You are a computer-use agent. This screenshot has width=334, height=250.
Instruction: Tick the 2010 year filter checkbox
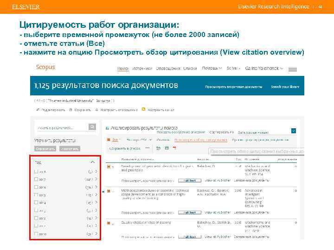pyautogui.click(x=36, y=234)
